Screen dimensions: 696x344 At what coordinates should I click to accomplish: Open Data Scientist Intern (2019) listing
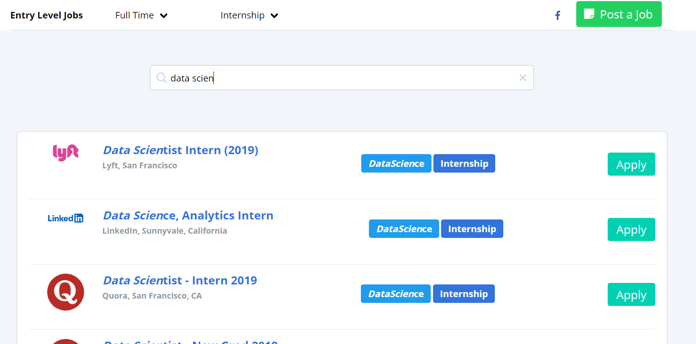(x=180, y=150)
